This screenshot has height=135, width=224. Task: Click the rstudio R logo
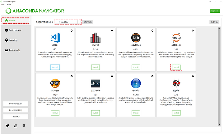pyautogui.click(x=136, y=83)
